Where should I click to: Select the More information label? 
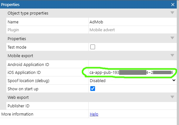point(17,114)
